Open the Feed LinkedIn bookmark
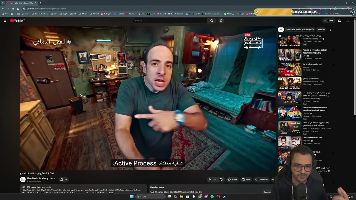This screenshot has height=200, width=356. click(x=192, y=14)
